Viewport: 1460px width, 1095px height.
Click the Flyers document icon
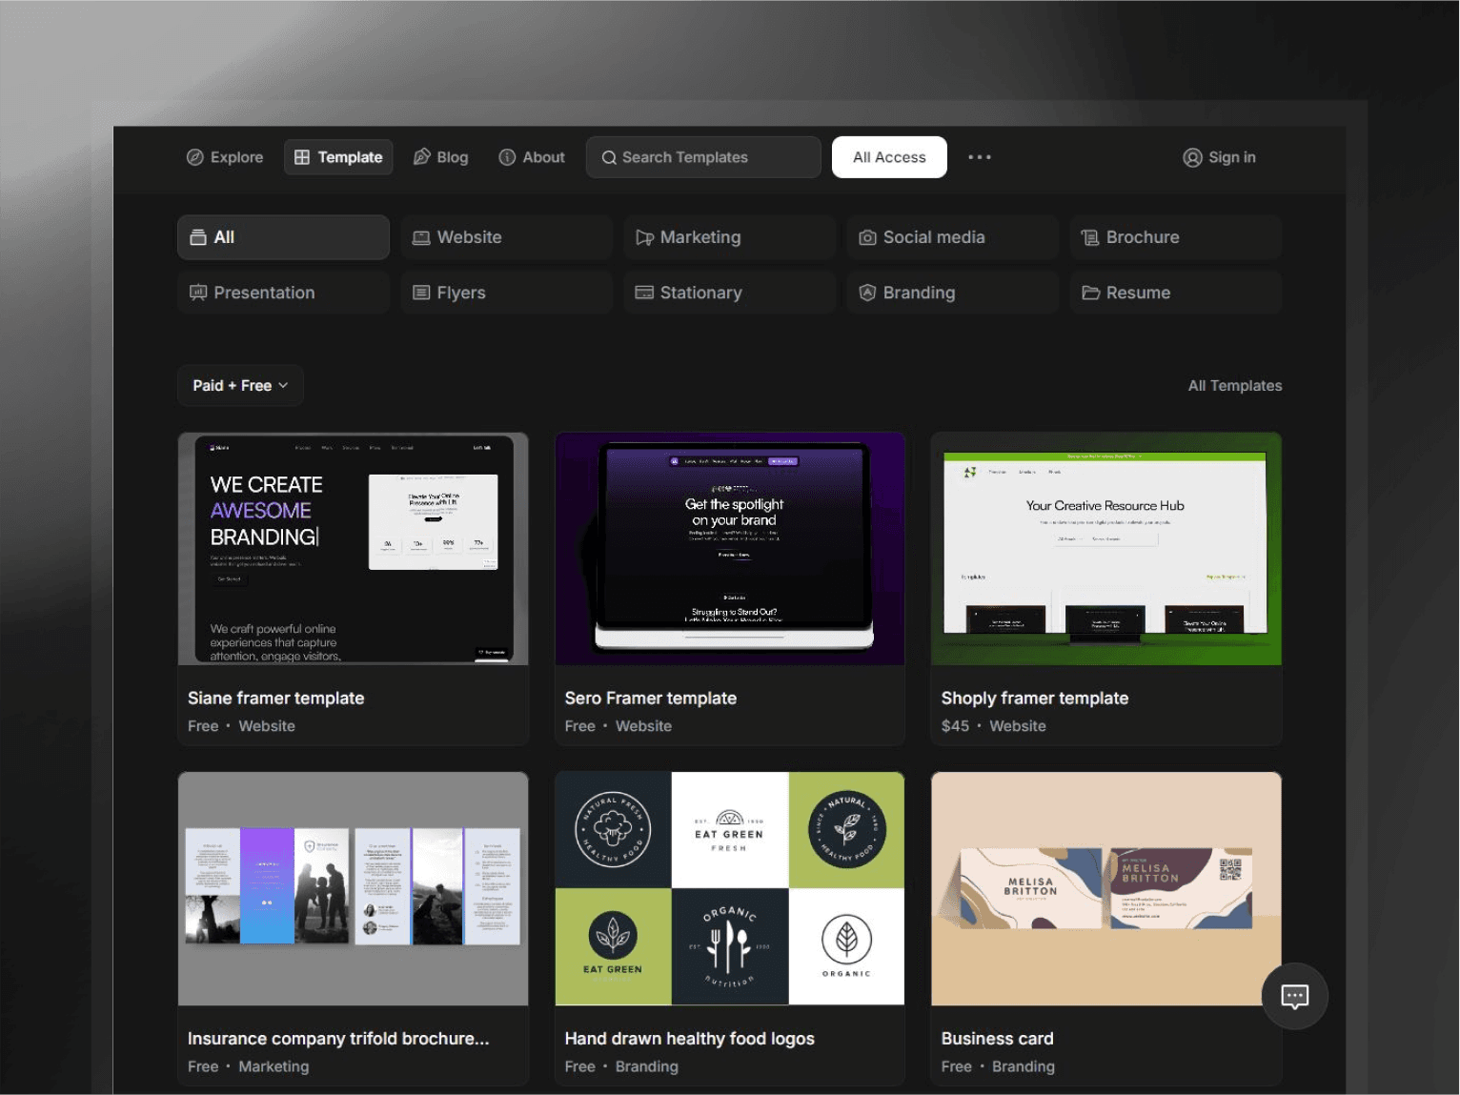(x=421, y=293)
